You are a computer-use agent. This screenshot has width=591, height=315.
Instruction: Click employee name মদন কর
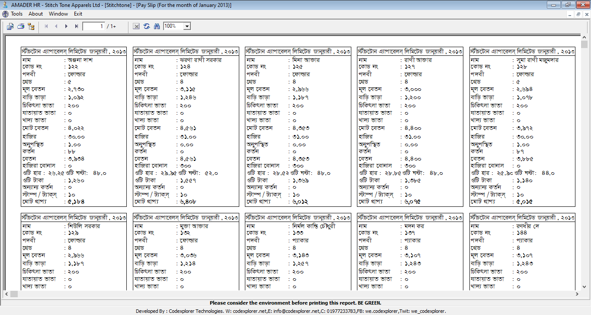point(414,226)
